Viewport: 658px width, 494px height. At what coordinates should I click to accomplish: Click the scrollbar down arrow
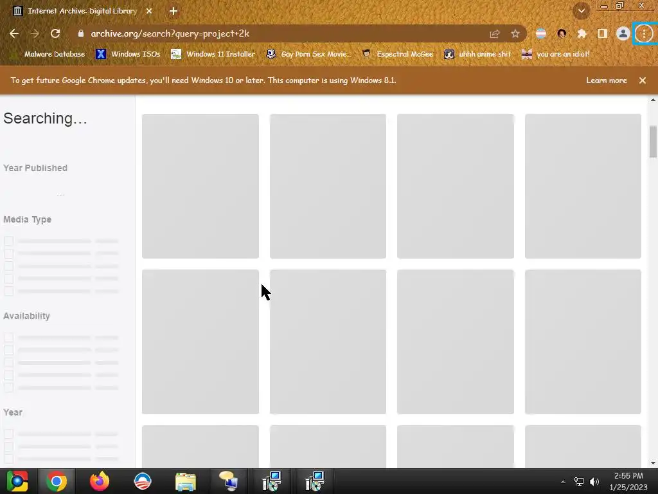(653, 463)
